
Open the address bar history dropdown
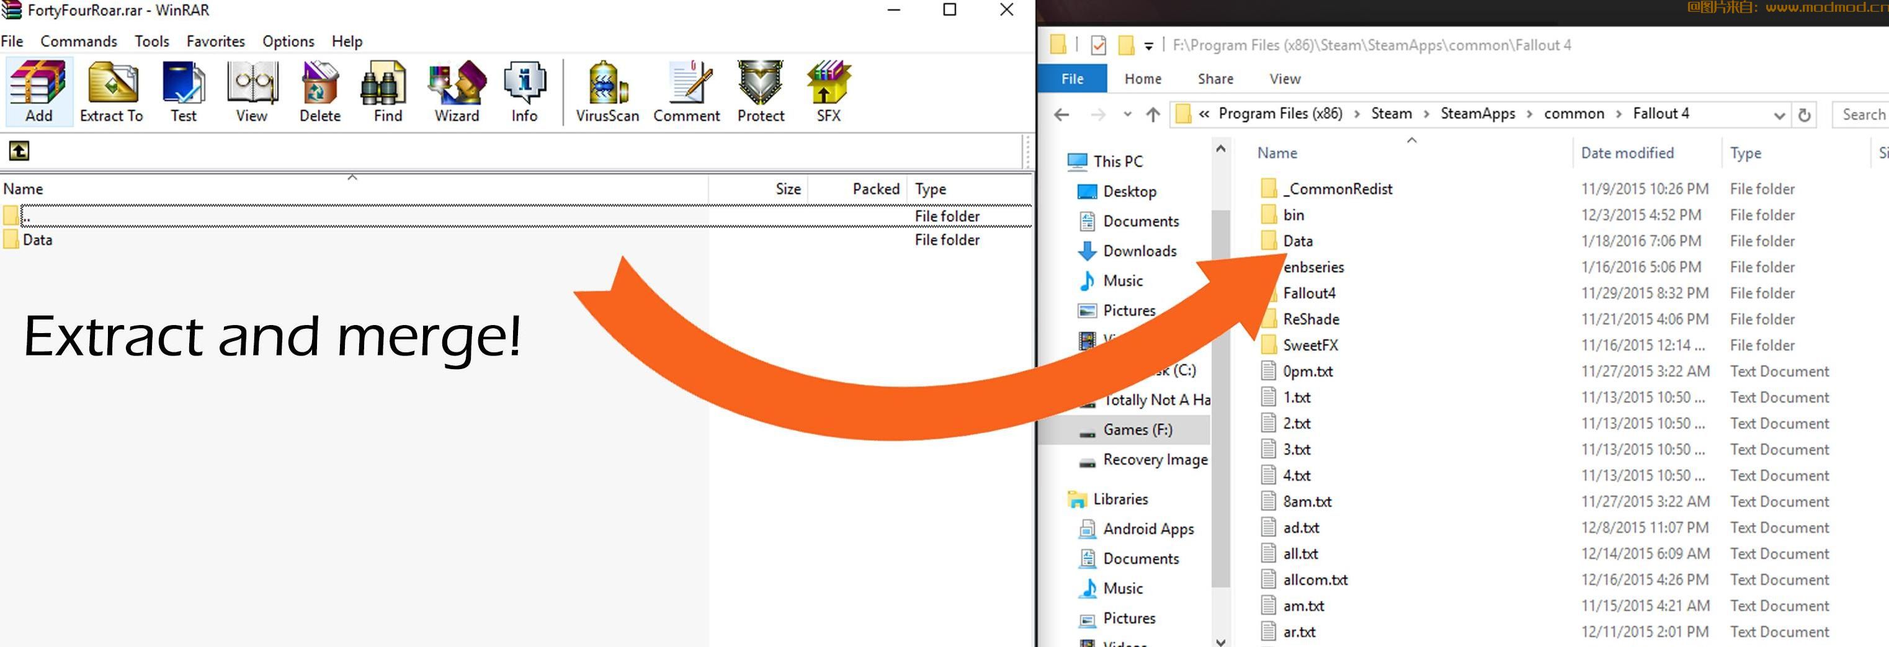[x=1779, y=115]
